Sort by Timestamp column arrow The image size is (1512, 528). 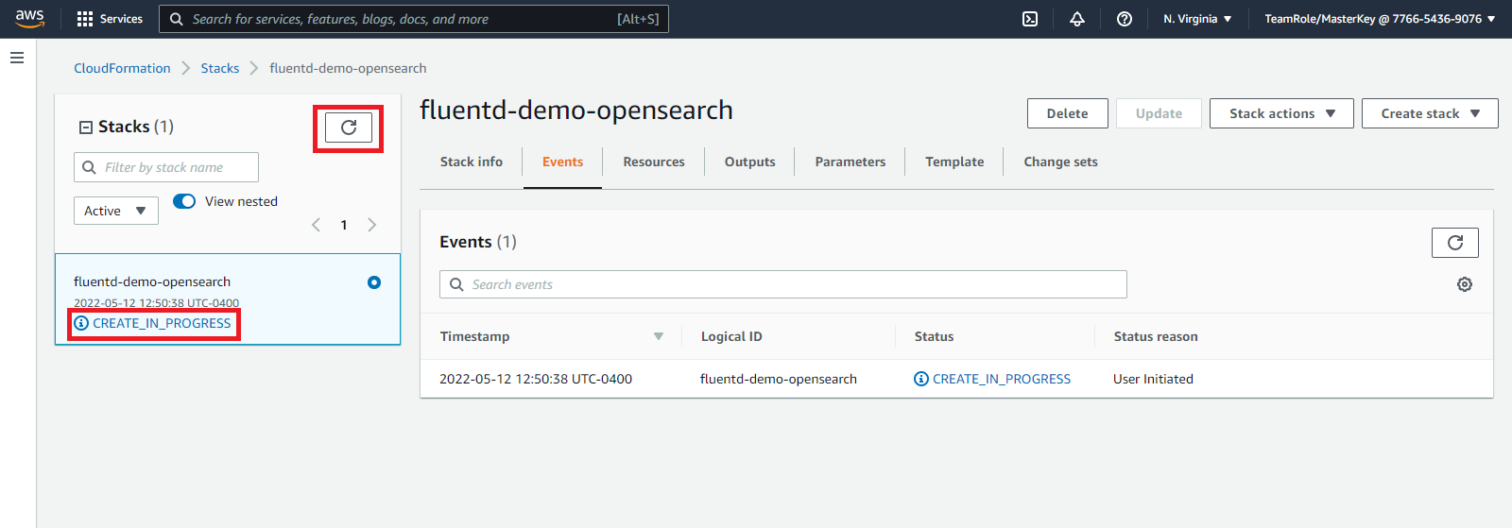[x=659, y=336]
